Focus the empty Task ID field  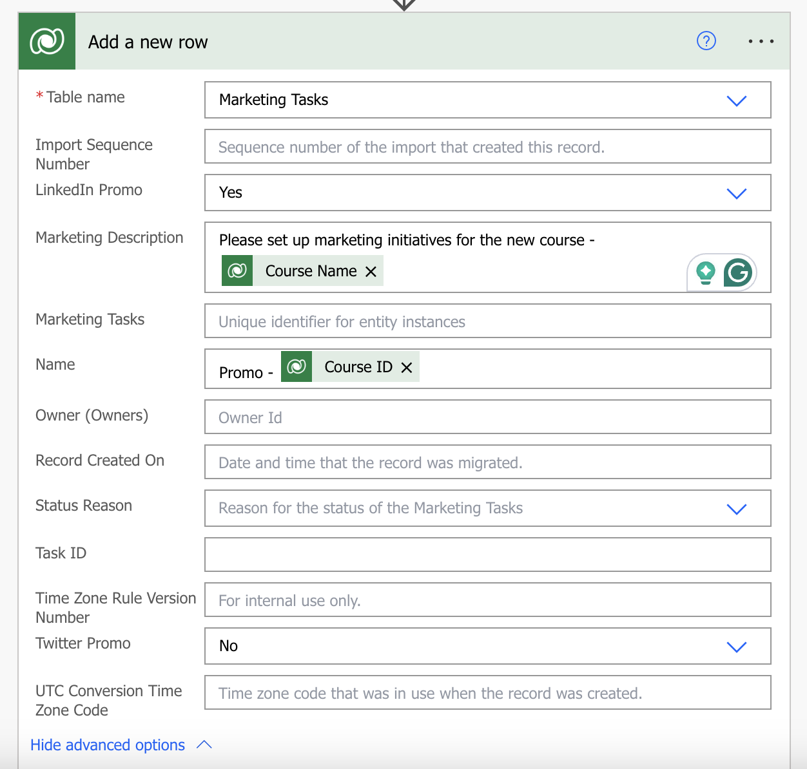click(487, 555)
